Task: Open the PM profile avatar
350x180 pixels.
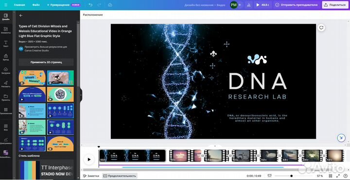Action: [233, 5]
